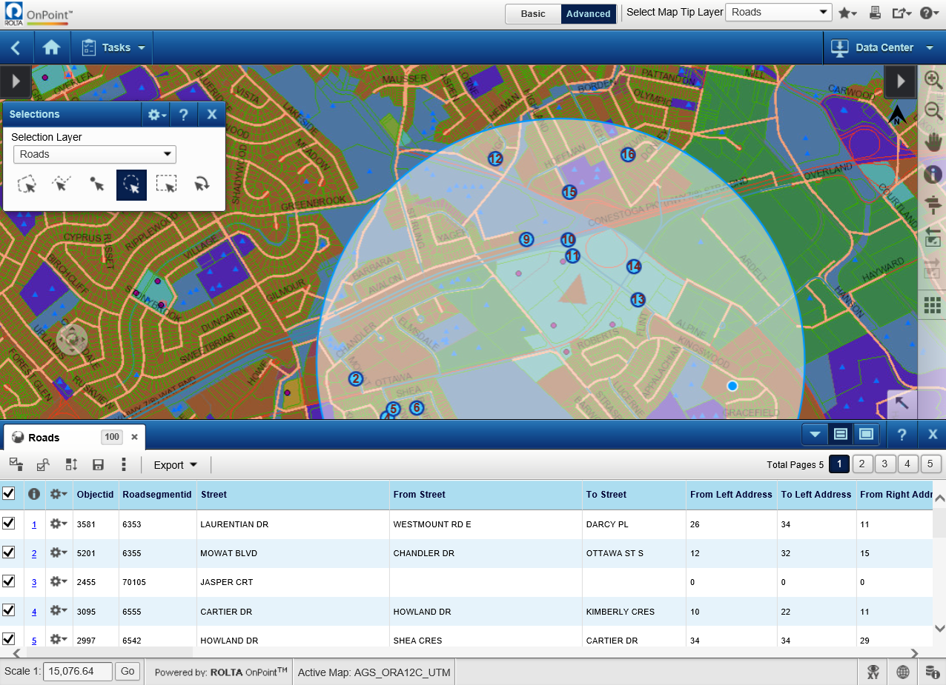Click the scale value input field
Screen dimensions: 946x685
tap(78, 671)
